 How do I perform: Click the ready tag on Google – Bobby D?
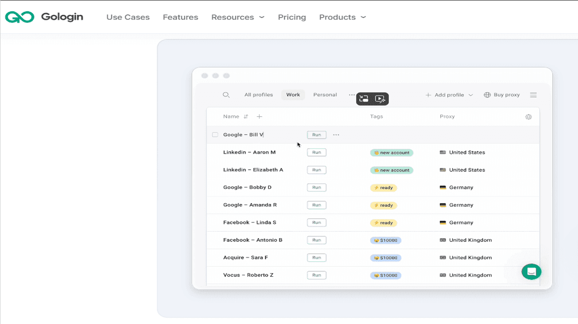click(383, 188)
